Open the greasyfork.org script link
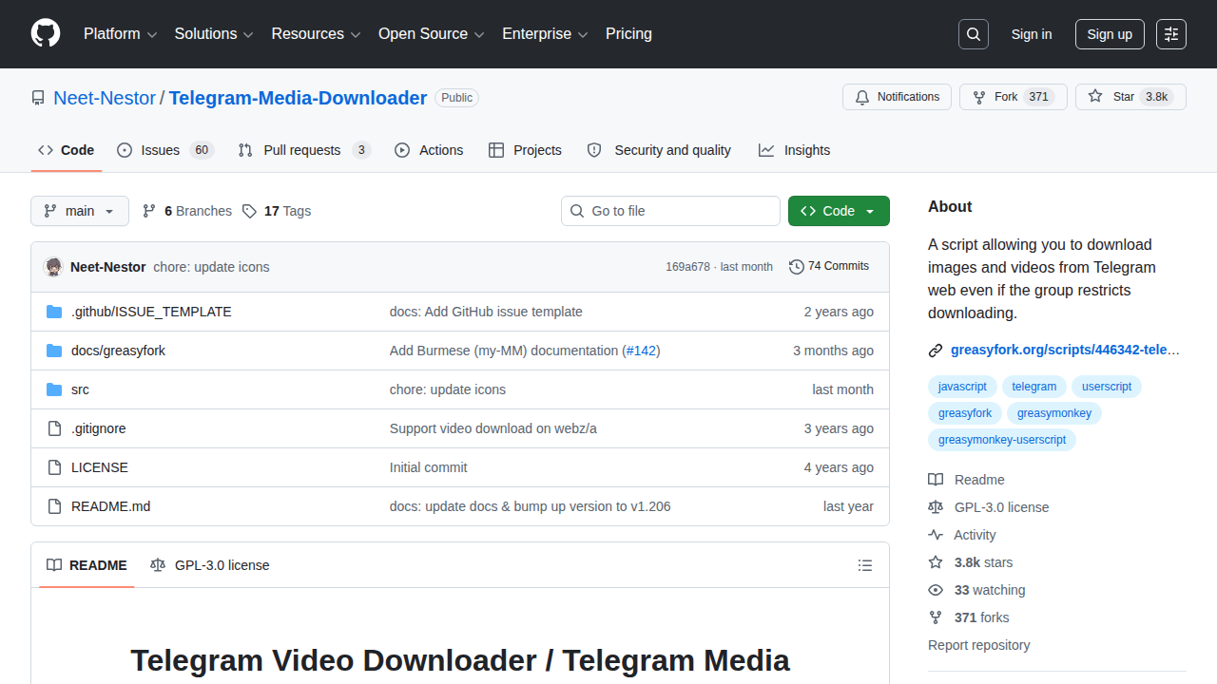Image resolution: width=1217 pixels, height=684 pixels. pyautogui.click(x=1065, y=350)
